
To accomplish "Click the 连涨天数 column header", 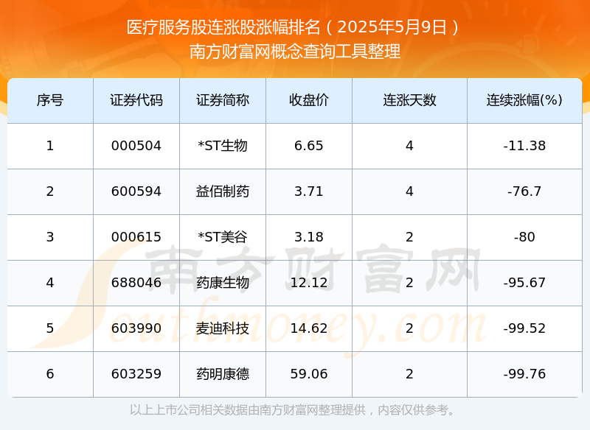I will pos(409,100).
